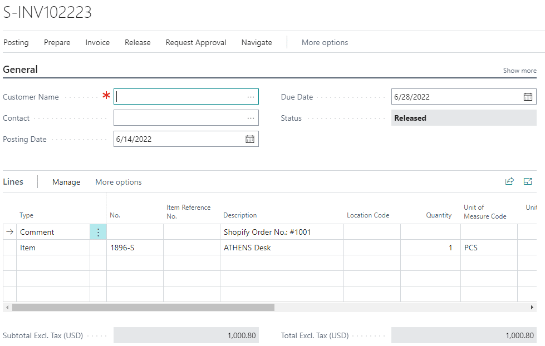Image resolution: width=545 pixels, height=346 pixels.
Task: Open the Posting menu
Action: tap(16, 42)
